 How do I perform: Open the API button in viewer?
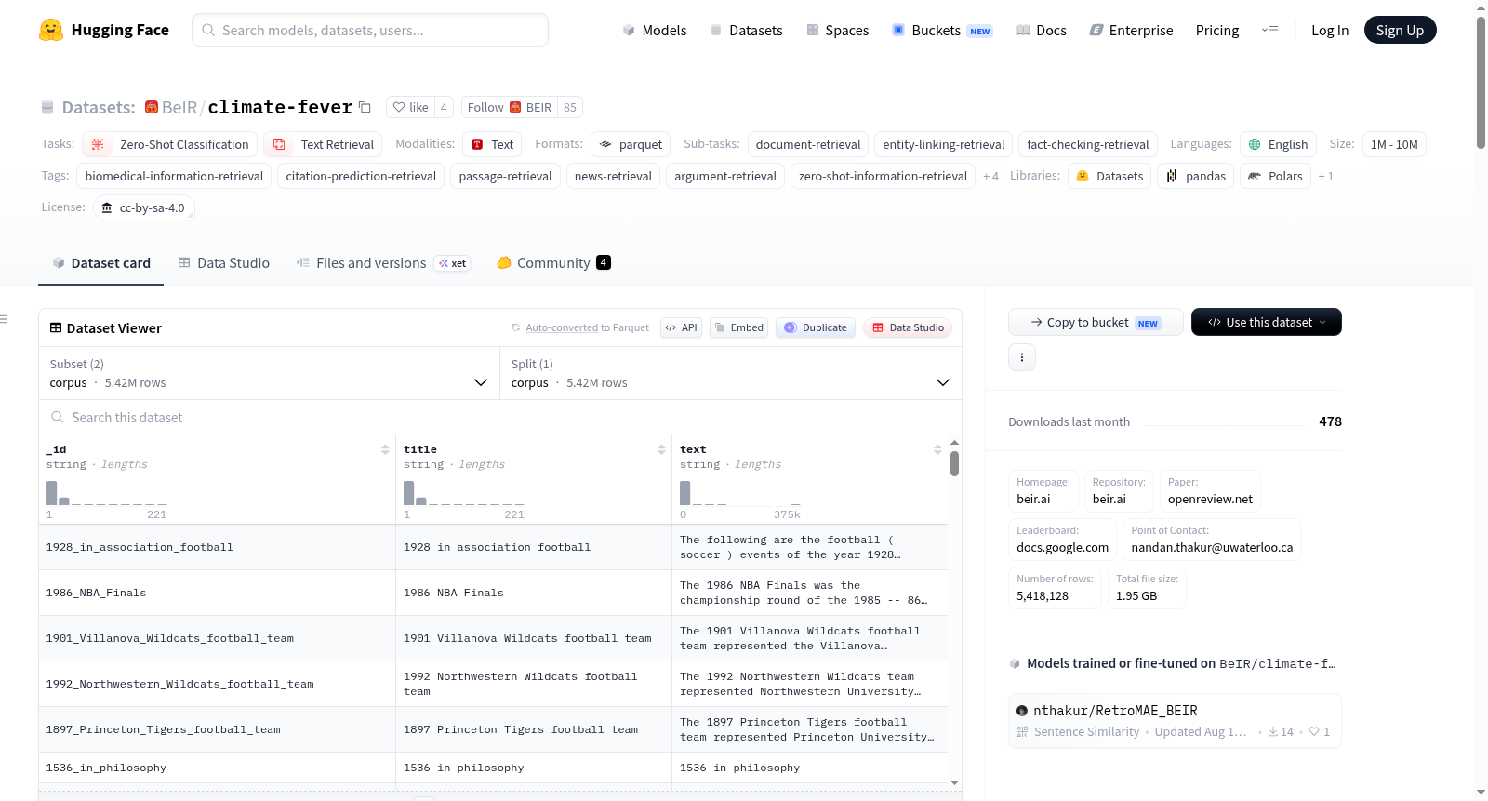[x=681, y=327]
